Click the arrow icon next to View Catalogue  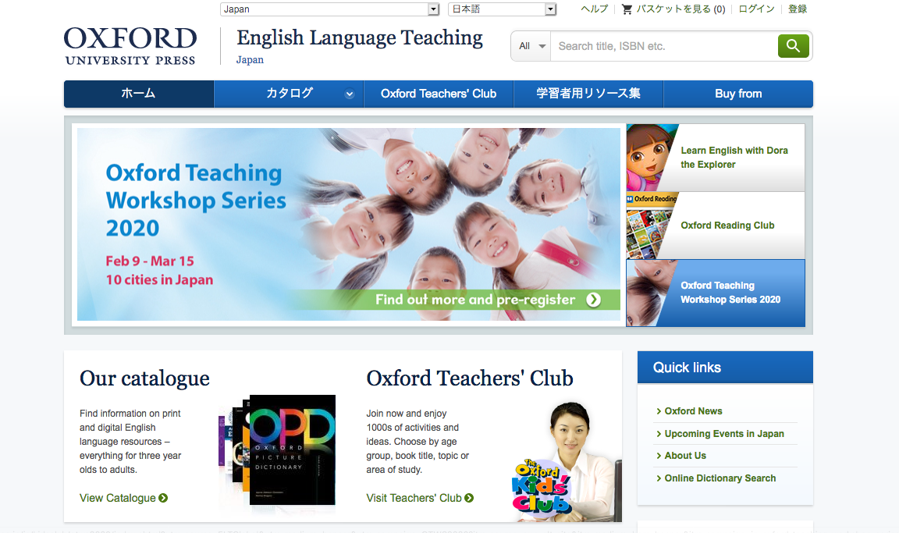pyautogui.click(x=163, y=498)
